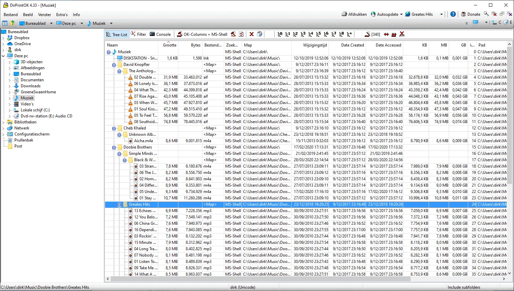Click the blue help question mark icon

click(x=453, y=14)
